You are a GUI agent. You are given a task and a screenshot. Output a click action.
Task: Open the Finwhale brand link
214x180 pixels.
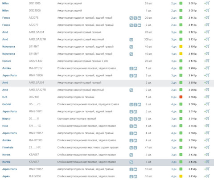pyautogui.click(x=8, y=147)
